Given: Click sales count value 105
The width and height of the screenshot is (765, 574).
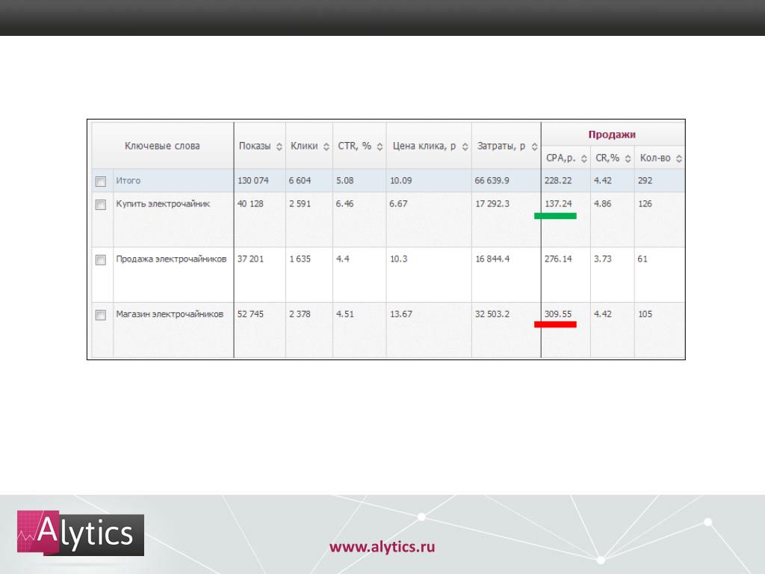Looking at the screenshot, I should (x=645, y=314).
